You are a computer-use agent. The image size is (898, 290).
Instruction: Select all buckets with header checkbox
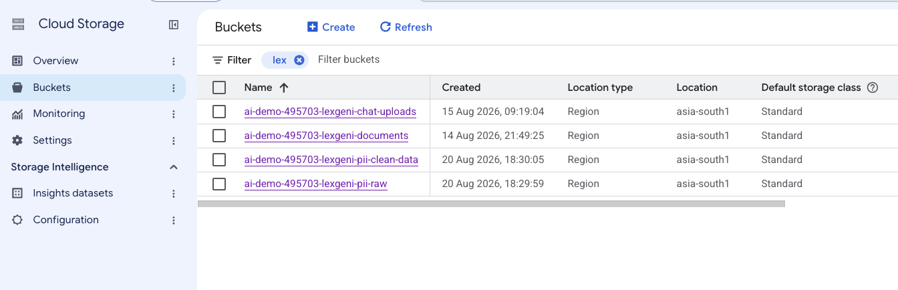click(219, 88)
